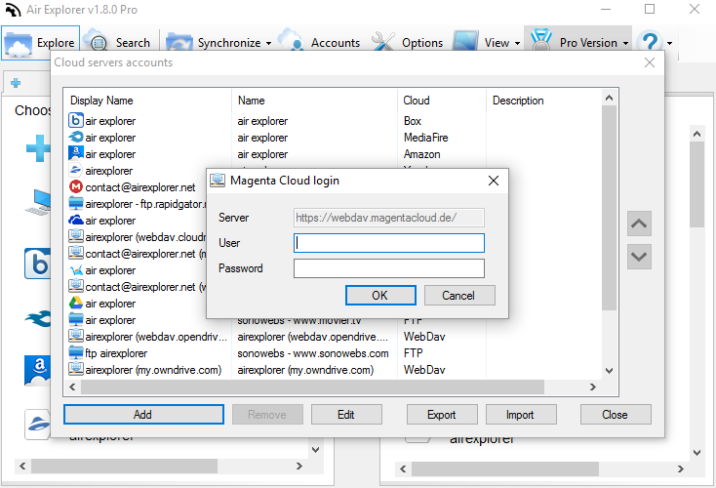Click the Password input field
The height and width of the screenshot is (488, 716).
click(389, 268)
